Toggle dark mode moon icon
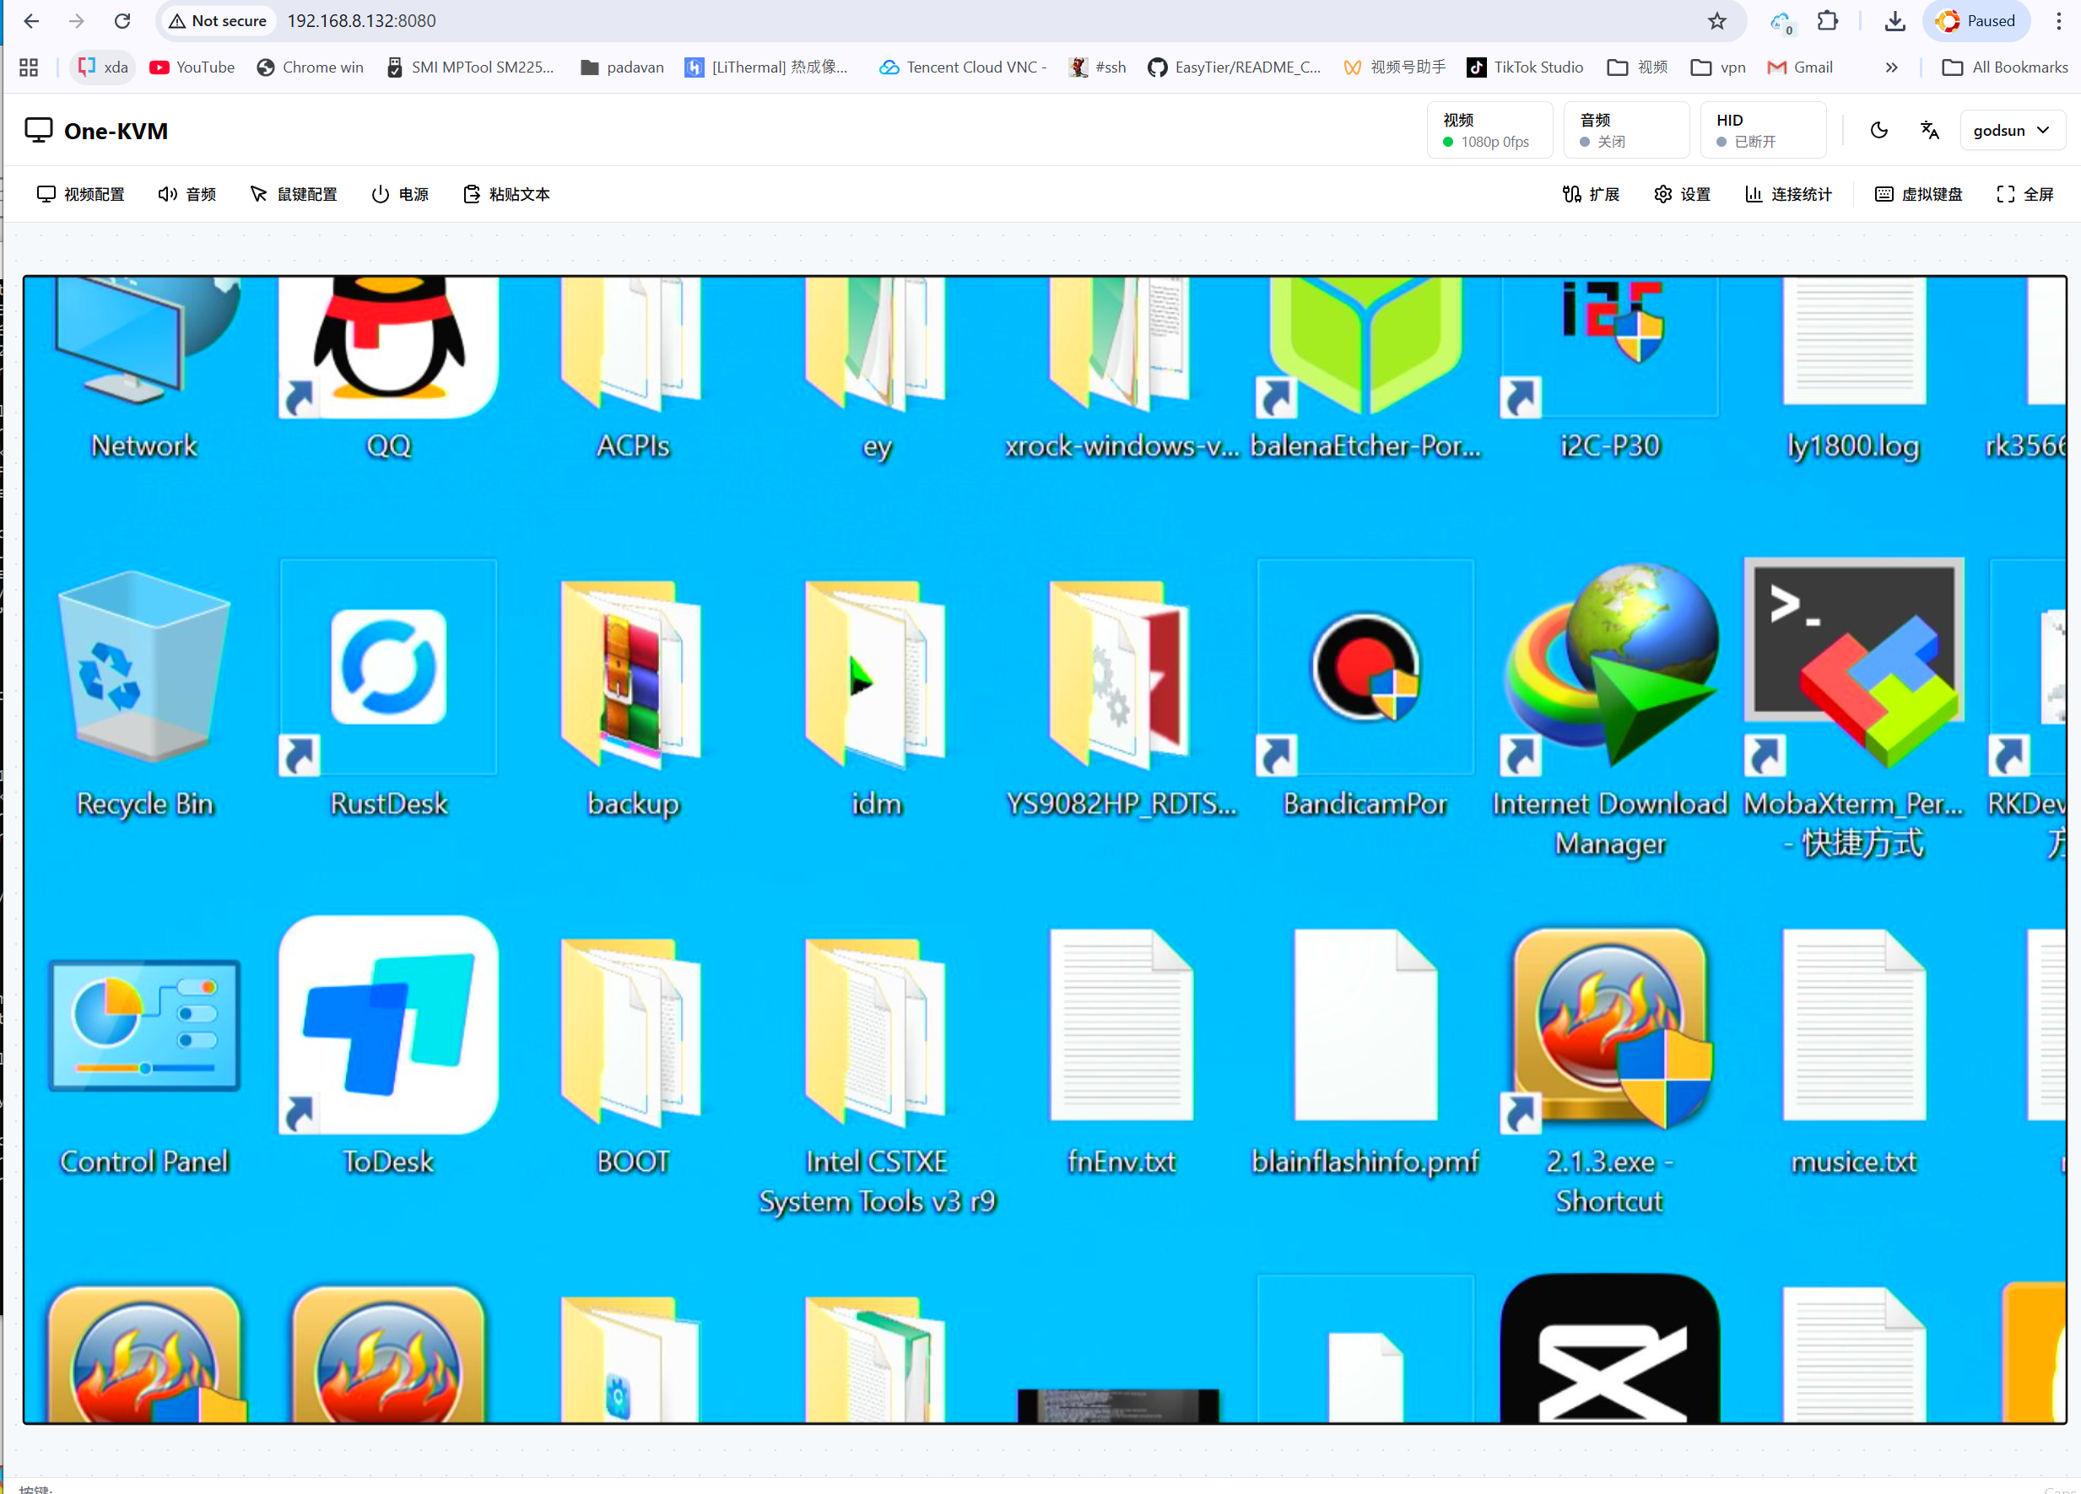 1878,130
